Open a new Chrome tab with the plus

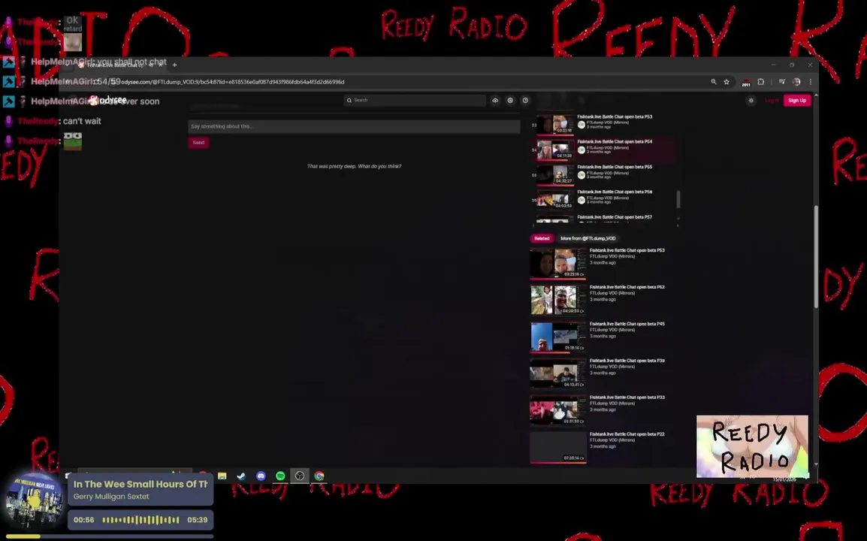point(175,65)
